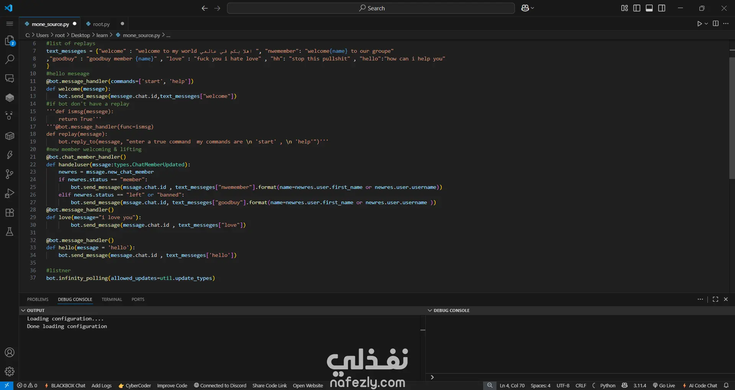Click Improve Code in status bar

pyautogui.click(x=172, y=385)
